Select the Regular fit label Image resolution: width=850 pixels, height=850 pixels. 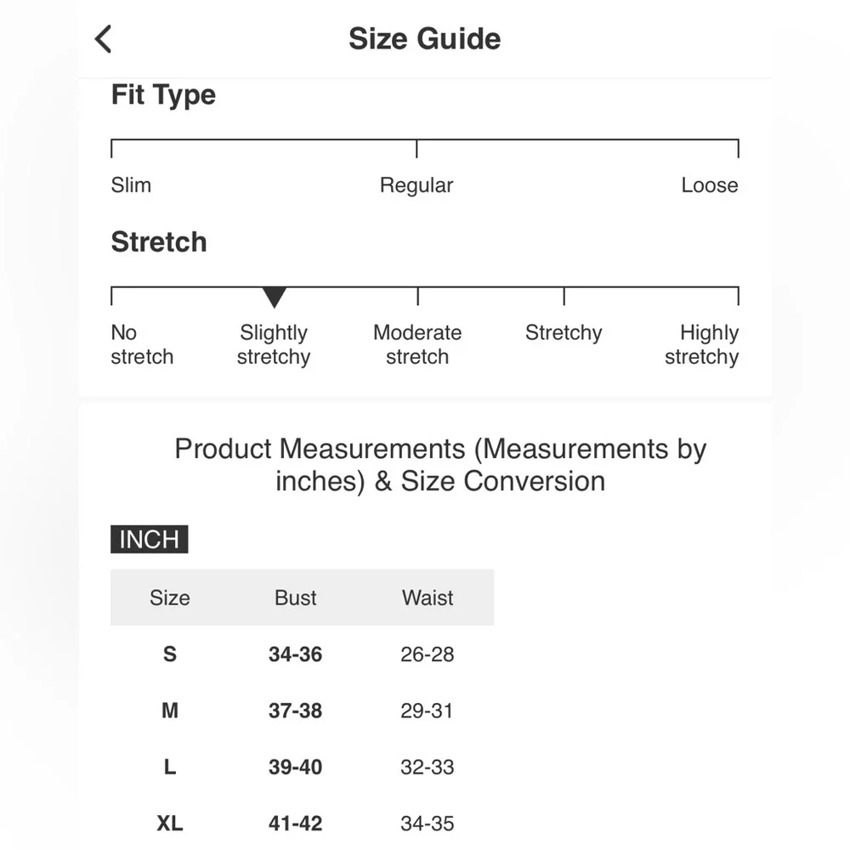(x=416, y=185)
